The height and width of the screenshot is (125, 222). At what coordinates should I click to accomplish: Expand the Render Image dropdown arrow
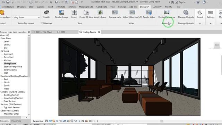tap(61, 19)
